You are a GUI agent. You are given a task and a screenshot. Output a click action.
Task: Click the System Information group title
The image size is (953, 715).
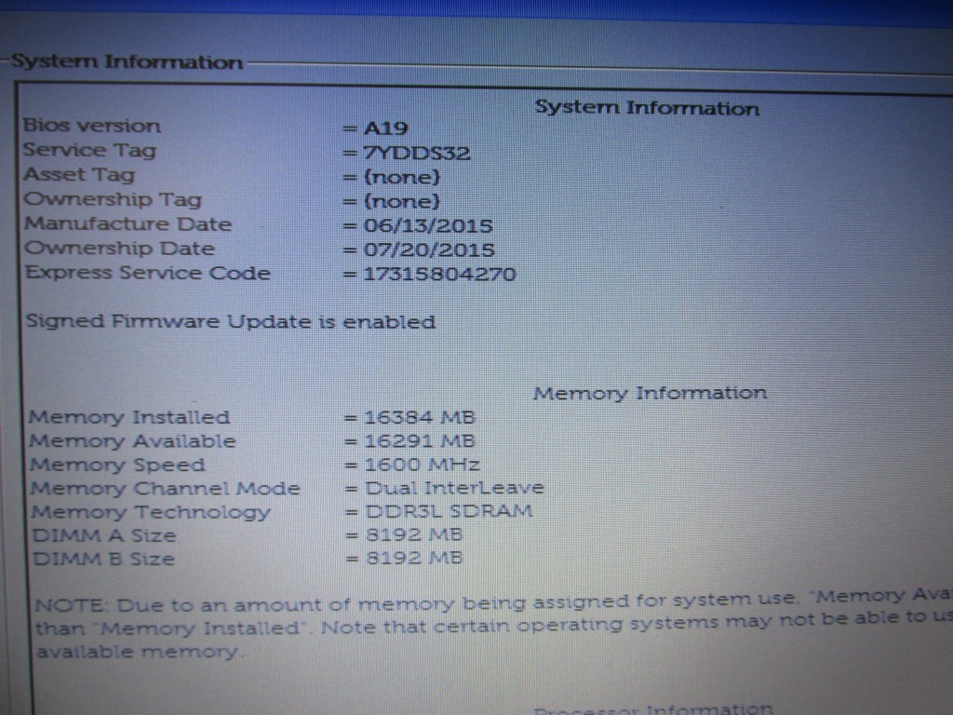[x=128, y=62]
